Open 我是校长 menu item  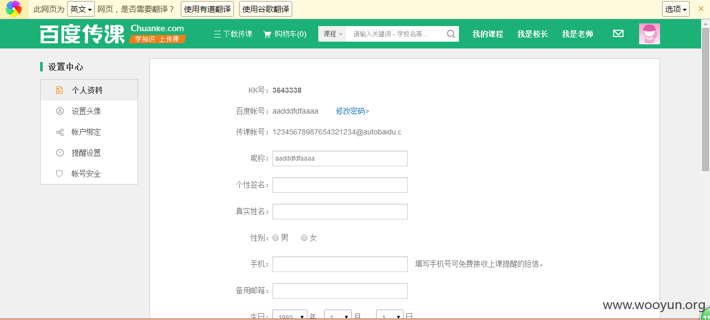532,34
